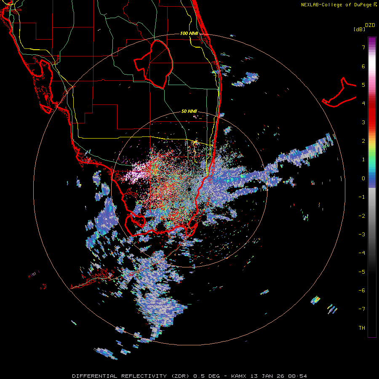
Task: Select the 4 dB tick label
Action: click(x=363, y=104)
